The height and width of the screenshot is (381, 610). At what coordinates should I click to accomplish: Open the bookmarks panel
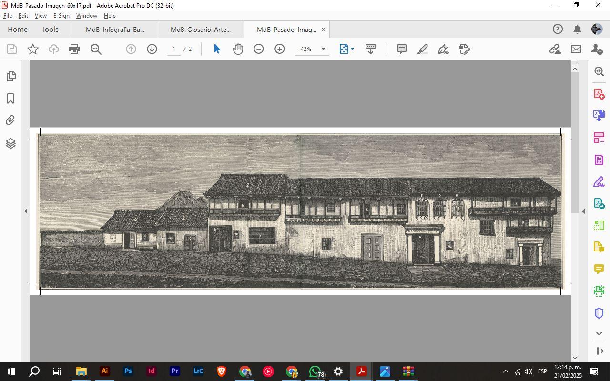(10, 99)
